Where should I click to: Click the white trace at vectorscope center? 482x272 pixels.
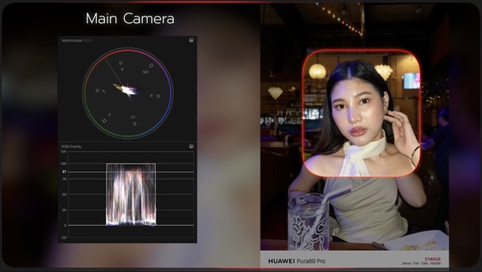pyautogui.click(x=127, y=90)
